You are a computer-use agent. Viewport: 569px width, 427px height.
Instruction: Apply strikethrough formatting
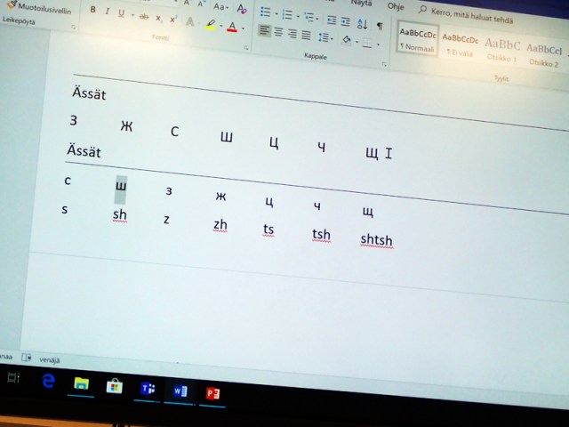coord(144,16)
